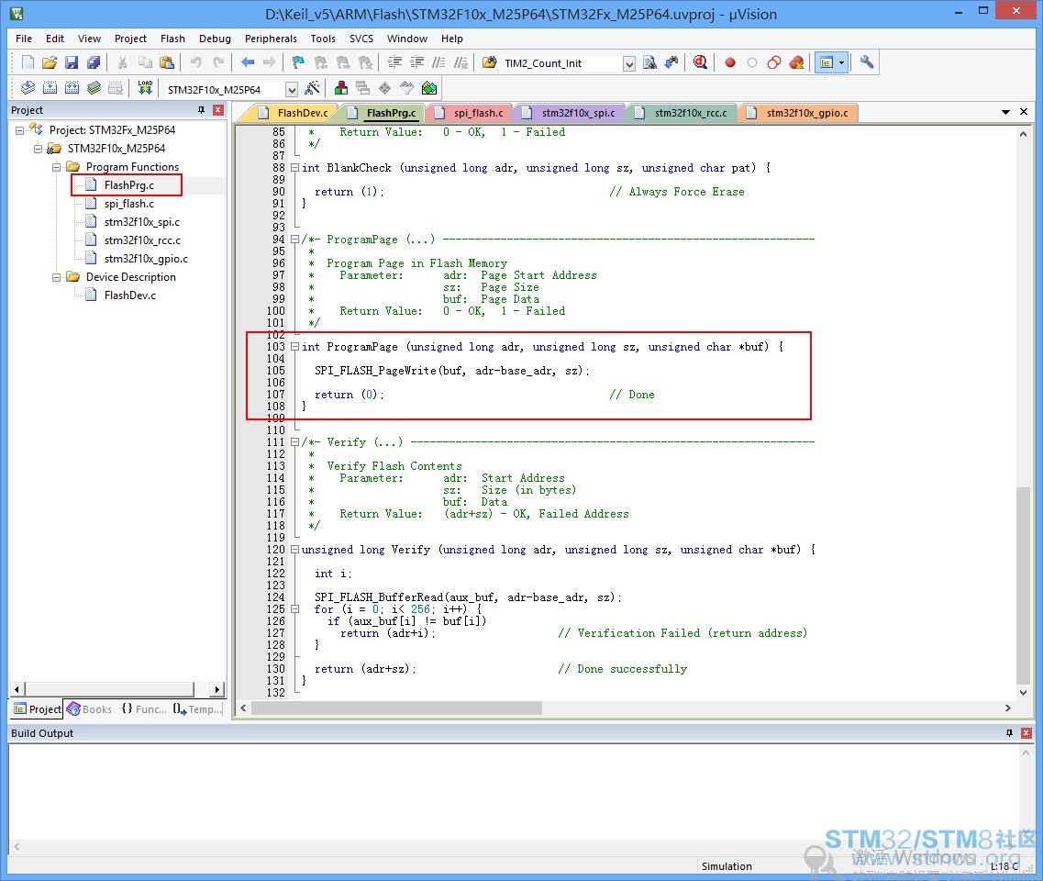Open the editor tab list dropdown
This screenshot has width=1043, height=881.
[1005, 113]
